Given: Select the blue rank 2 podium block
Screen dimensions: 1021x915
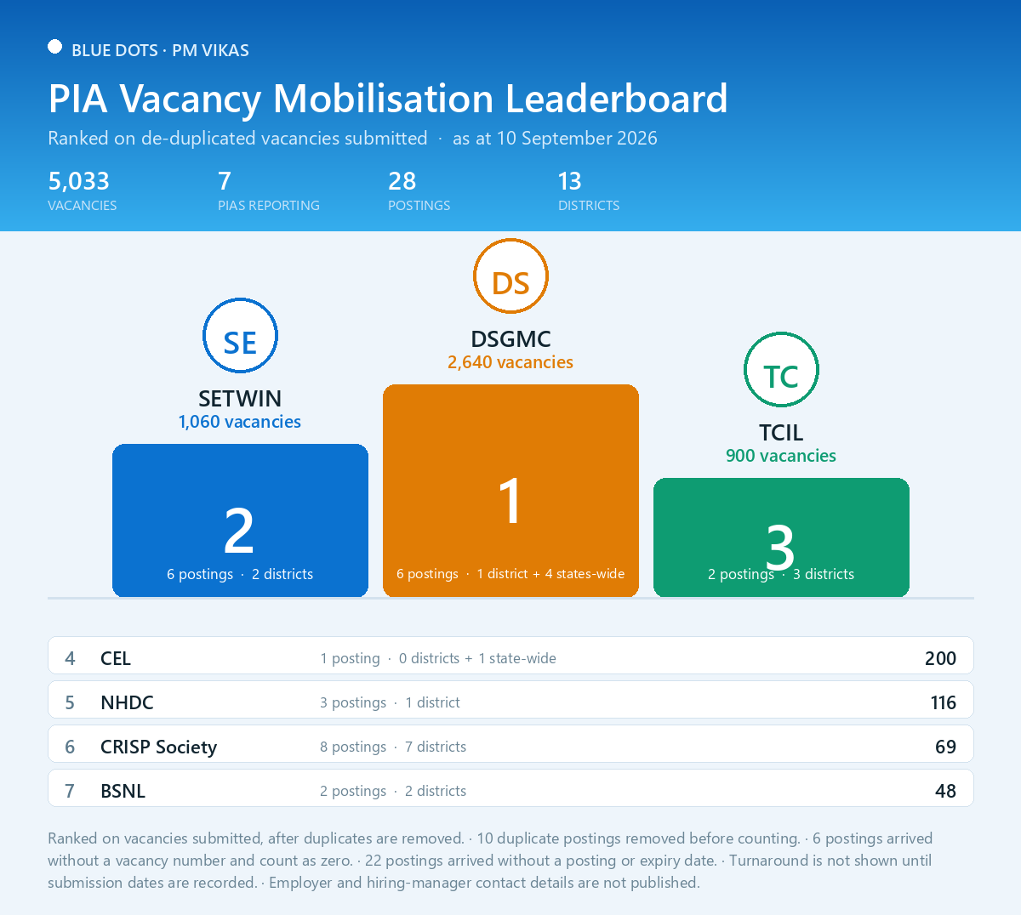Looking at the screenshot, I should [x=240, y=520].
